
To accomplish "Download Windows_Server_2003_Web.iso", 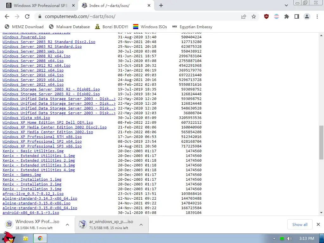I will point(33,51).
